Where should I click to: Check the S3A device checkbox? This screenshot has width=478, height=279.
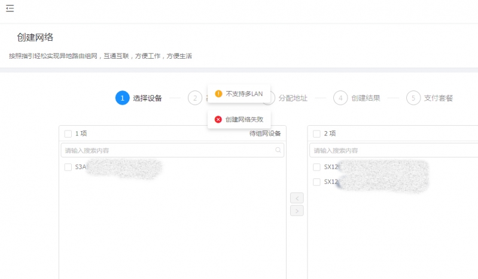68,167
